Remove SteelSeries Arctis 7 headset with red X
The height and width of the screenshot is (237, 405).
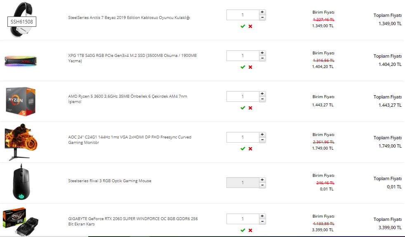[250, 26]
